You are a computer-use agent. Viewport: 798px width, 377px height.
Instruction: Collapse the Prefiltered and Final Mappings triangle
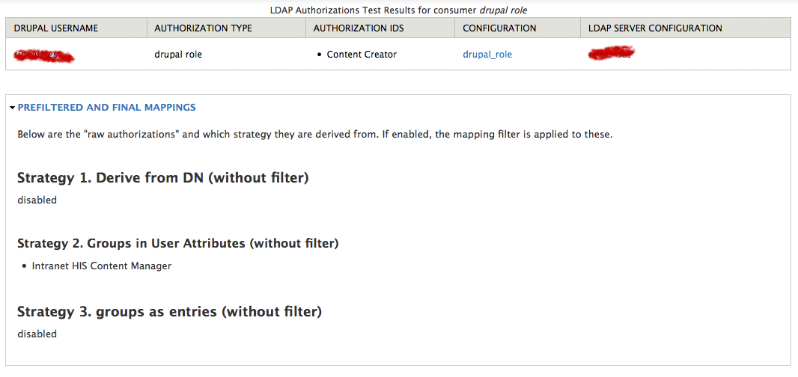click(12, 108)
